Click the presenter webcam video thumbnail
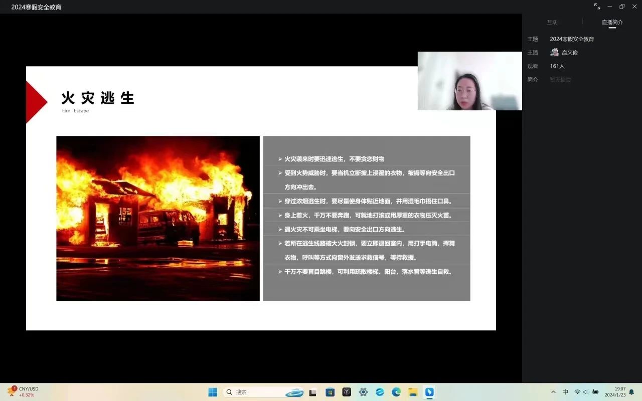 coord(469,81)
